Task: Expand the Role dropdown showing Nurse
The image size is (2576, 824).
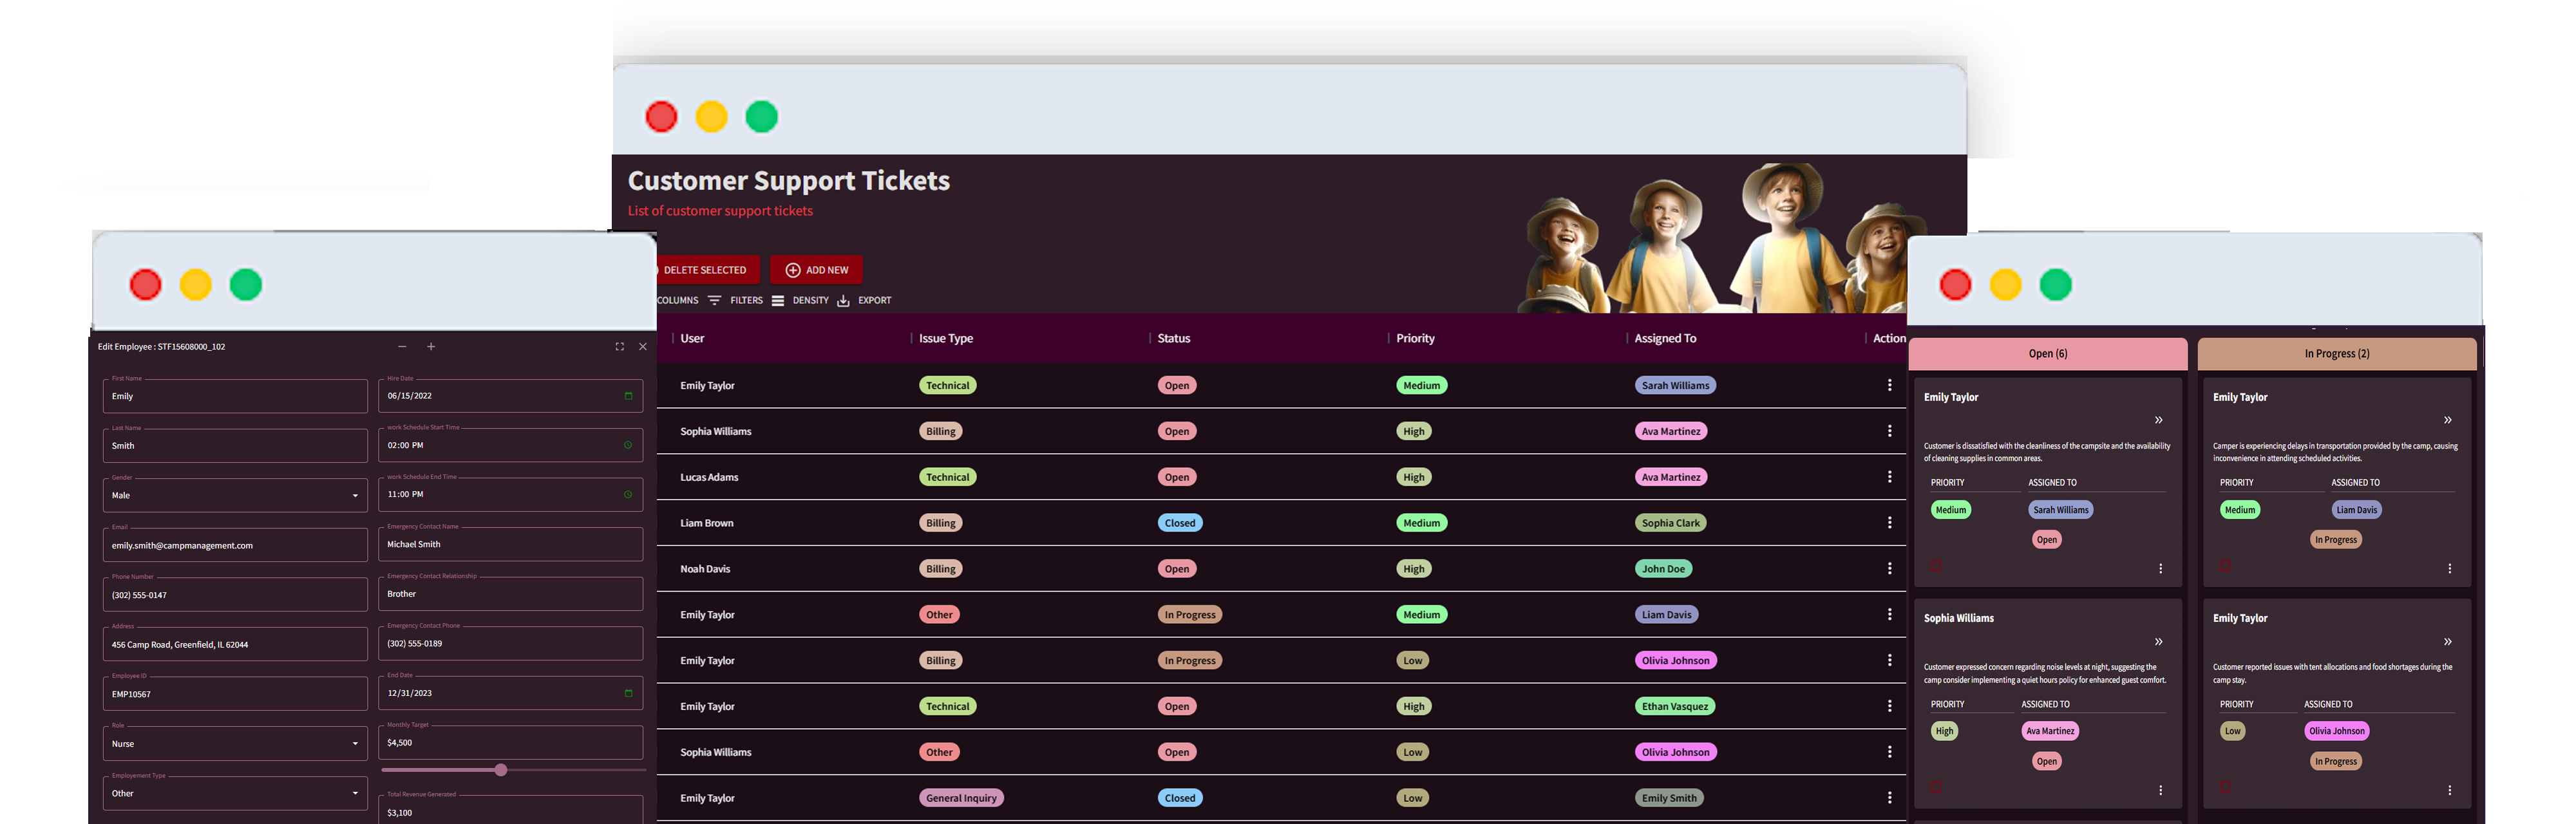Action: click(355, 743)
